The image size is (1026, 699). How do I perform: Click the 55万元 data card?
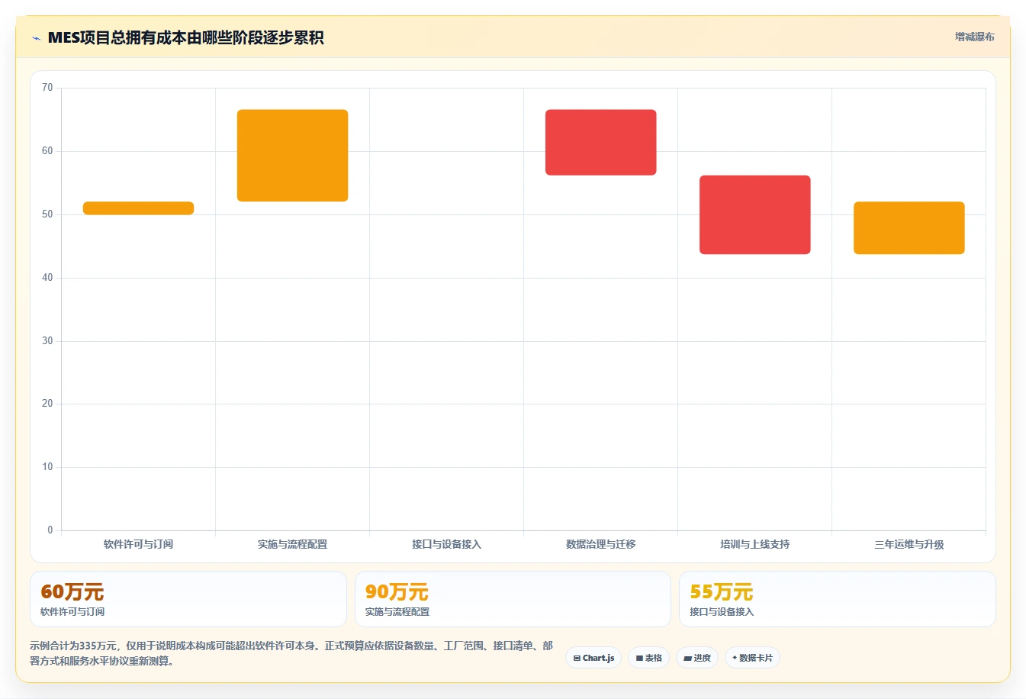coord(838,599)
